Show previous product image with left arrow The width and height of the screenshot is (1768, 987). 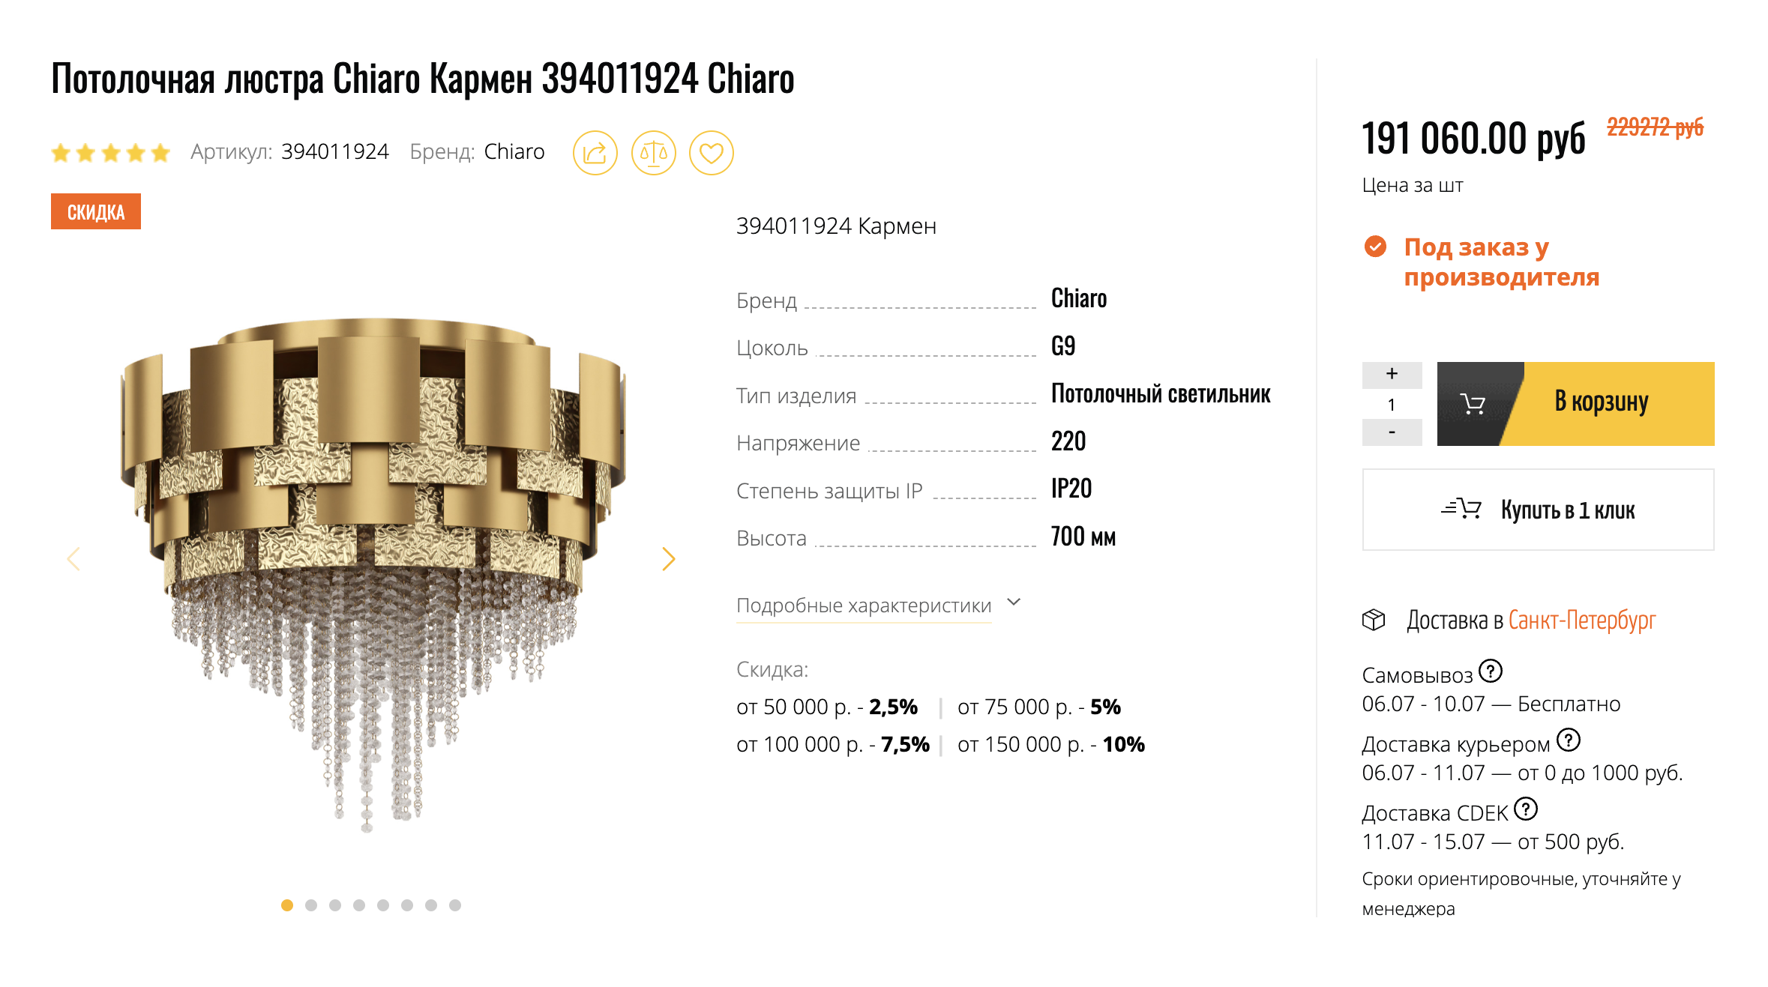tap(73, 558)
